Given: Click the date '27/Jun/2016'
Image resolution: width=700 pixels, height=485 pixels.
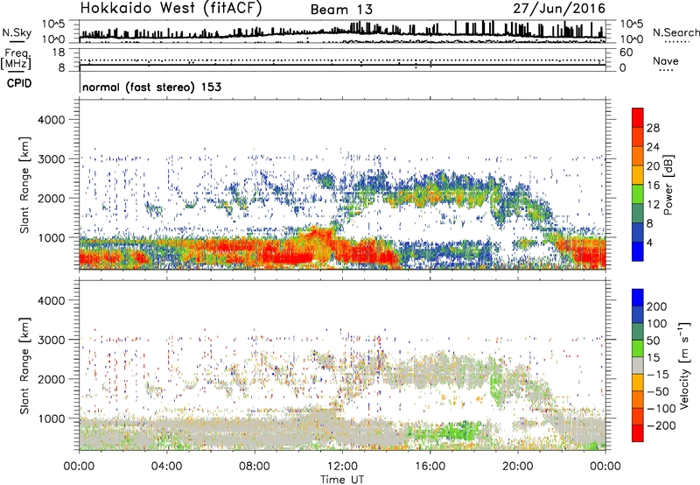Looking at the screenshot, I should tap(559, 9).
